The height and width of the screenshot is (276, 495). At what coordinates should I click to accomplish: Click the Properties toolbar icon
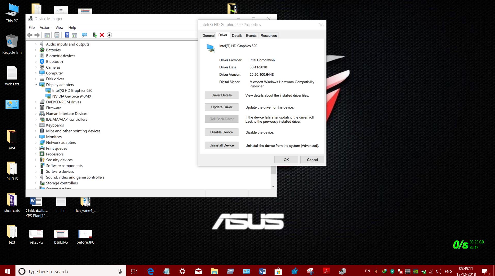(x=57, y=35)
